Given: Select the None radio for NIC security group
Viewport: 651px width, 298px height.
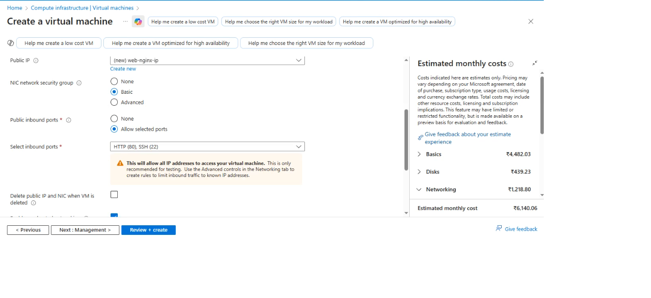Looking at the screenshot, I should (x=114, y=81).
